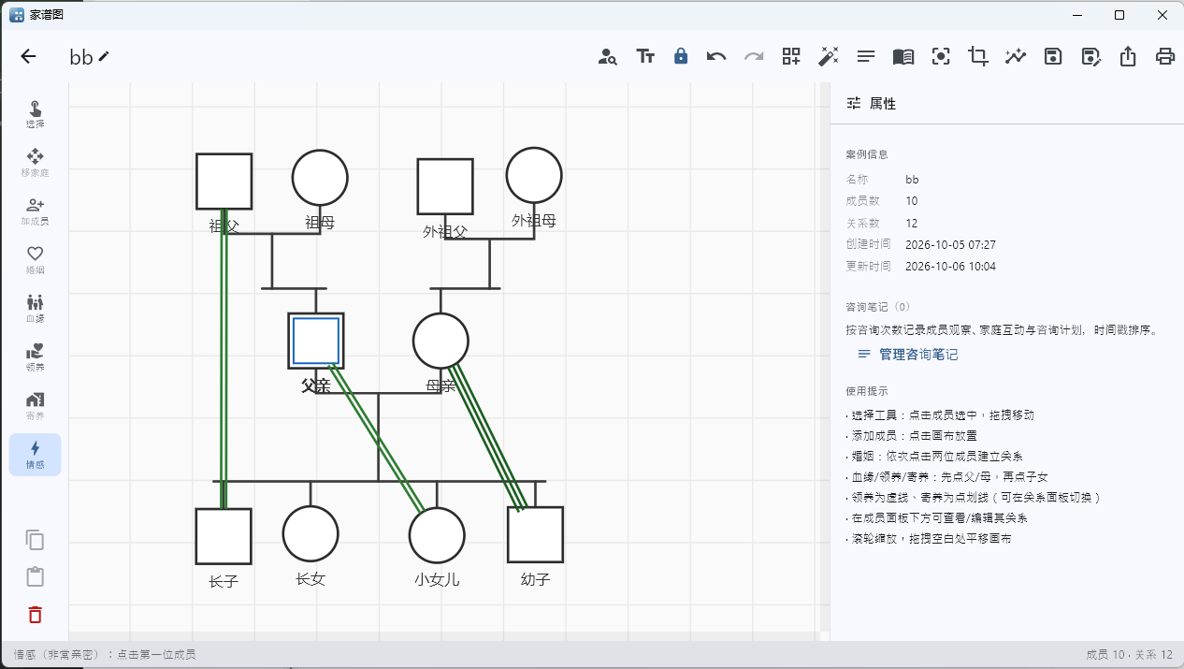Pick the 情感 emotion tool
1184x669 pixels.
35,455
